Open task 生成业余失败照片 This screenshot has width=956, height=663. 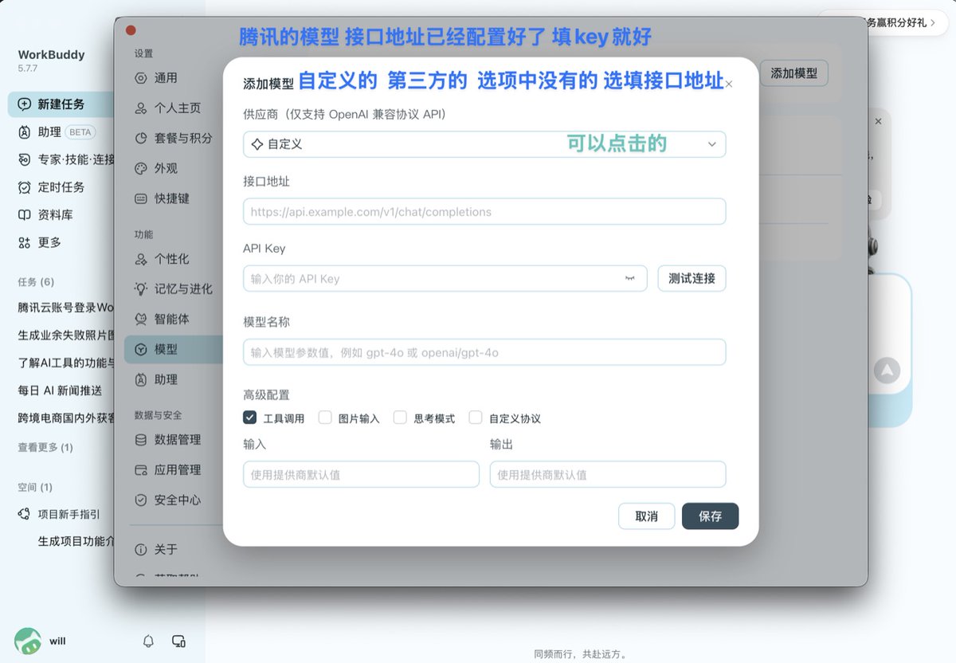coord(65,335)
